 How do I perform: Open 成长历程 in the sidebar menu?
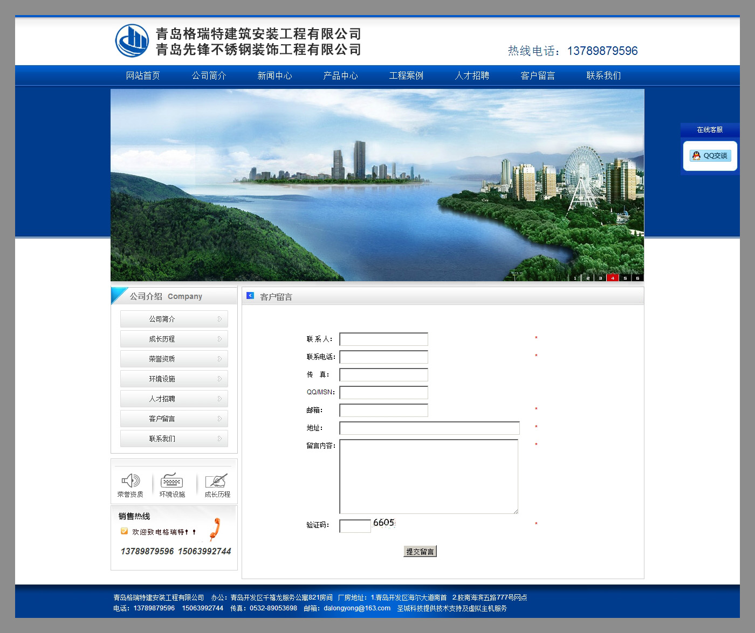(x=174, y=339)
